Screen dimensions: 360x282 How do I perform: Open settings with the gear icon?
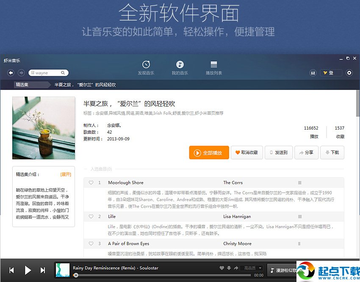click(x=349, y=73)
